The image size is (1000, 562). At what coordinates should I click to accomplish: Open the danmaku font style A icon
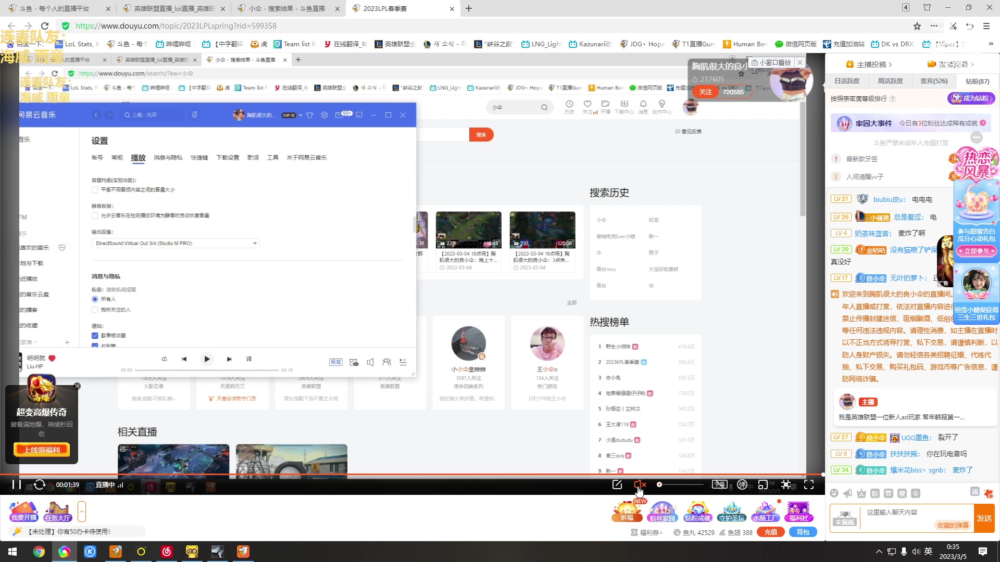(x=861, y=493)
